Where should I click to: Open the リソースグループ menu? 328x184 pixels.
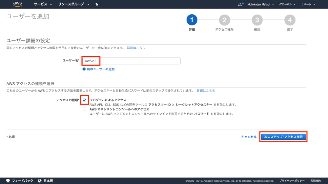(x=73, y=4)
